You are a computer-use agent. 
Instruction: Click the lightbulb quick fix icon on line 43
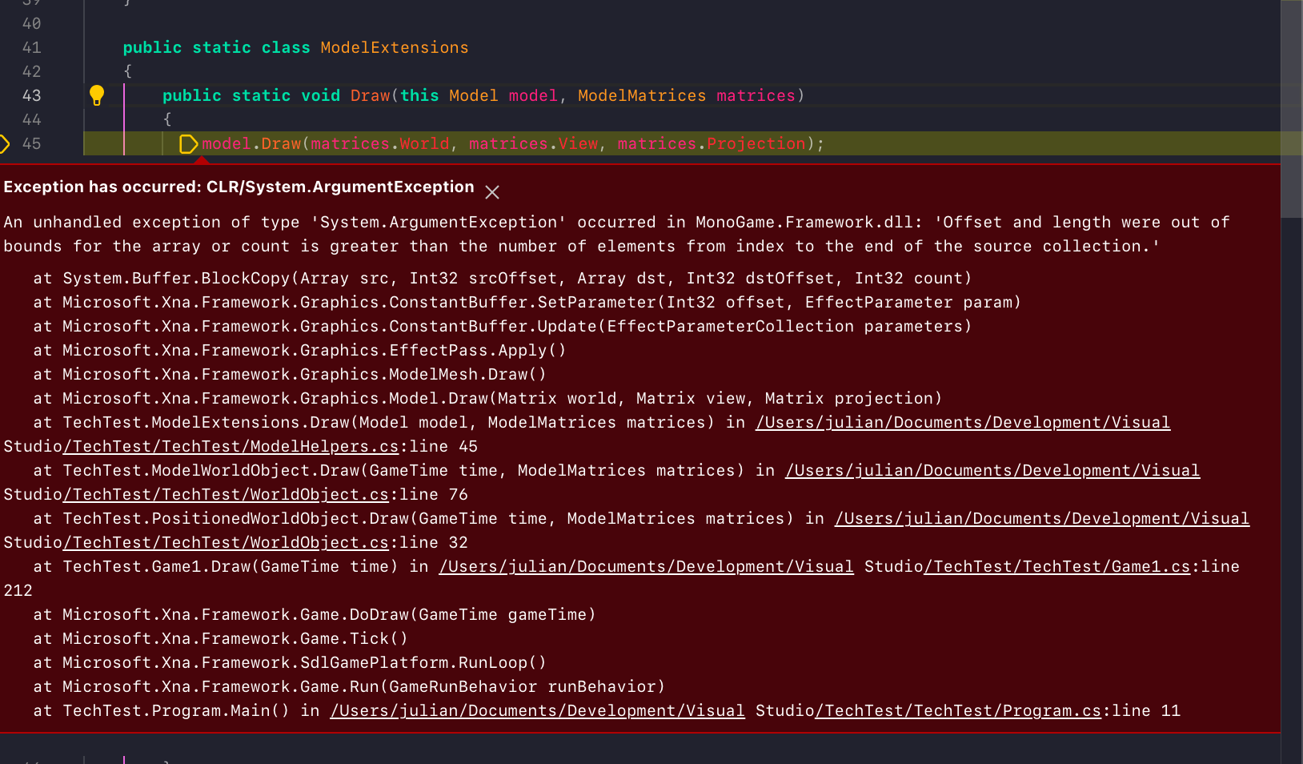pyautogui.click(x=98, y=95)
